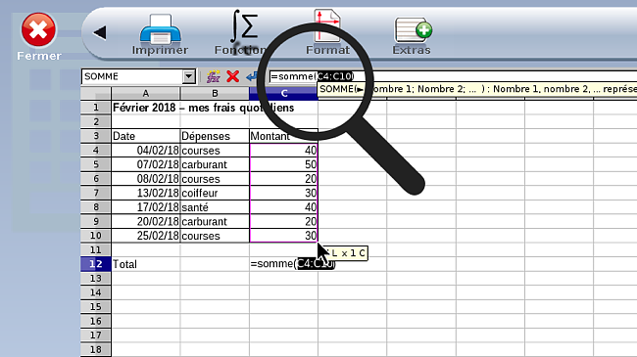Click the 'Dépenses' header cell

(215, 136)
